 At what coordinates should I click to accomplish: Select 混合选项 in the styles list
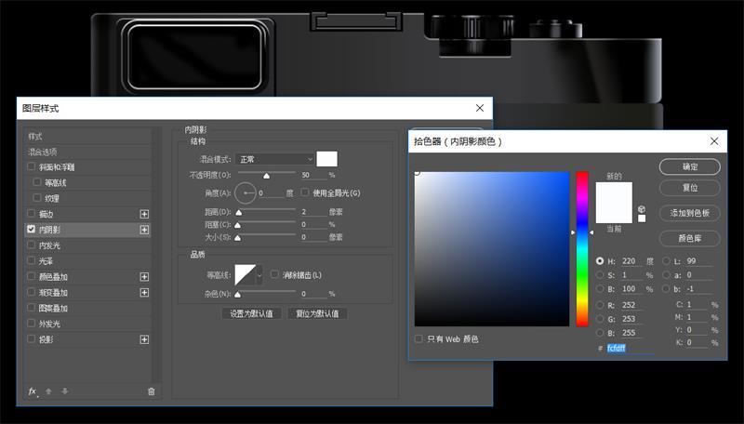[43, 152]
